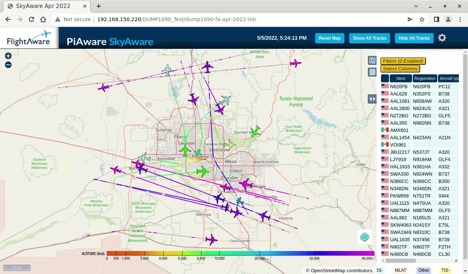This screenshot has width=468, height=274.
Task: Select light blue aircraft near Sun Lakes
Action: pyautogui.click(x=240, y=201)
